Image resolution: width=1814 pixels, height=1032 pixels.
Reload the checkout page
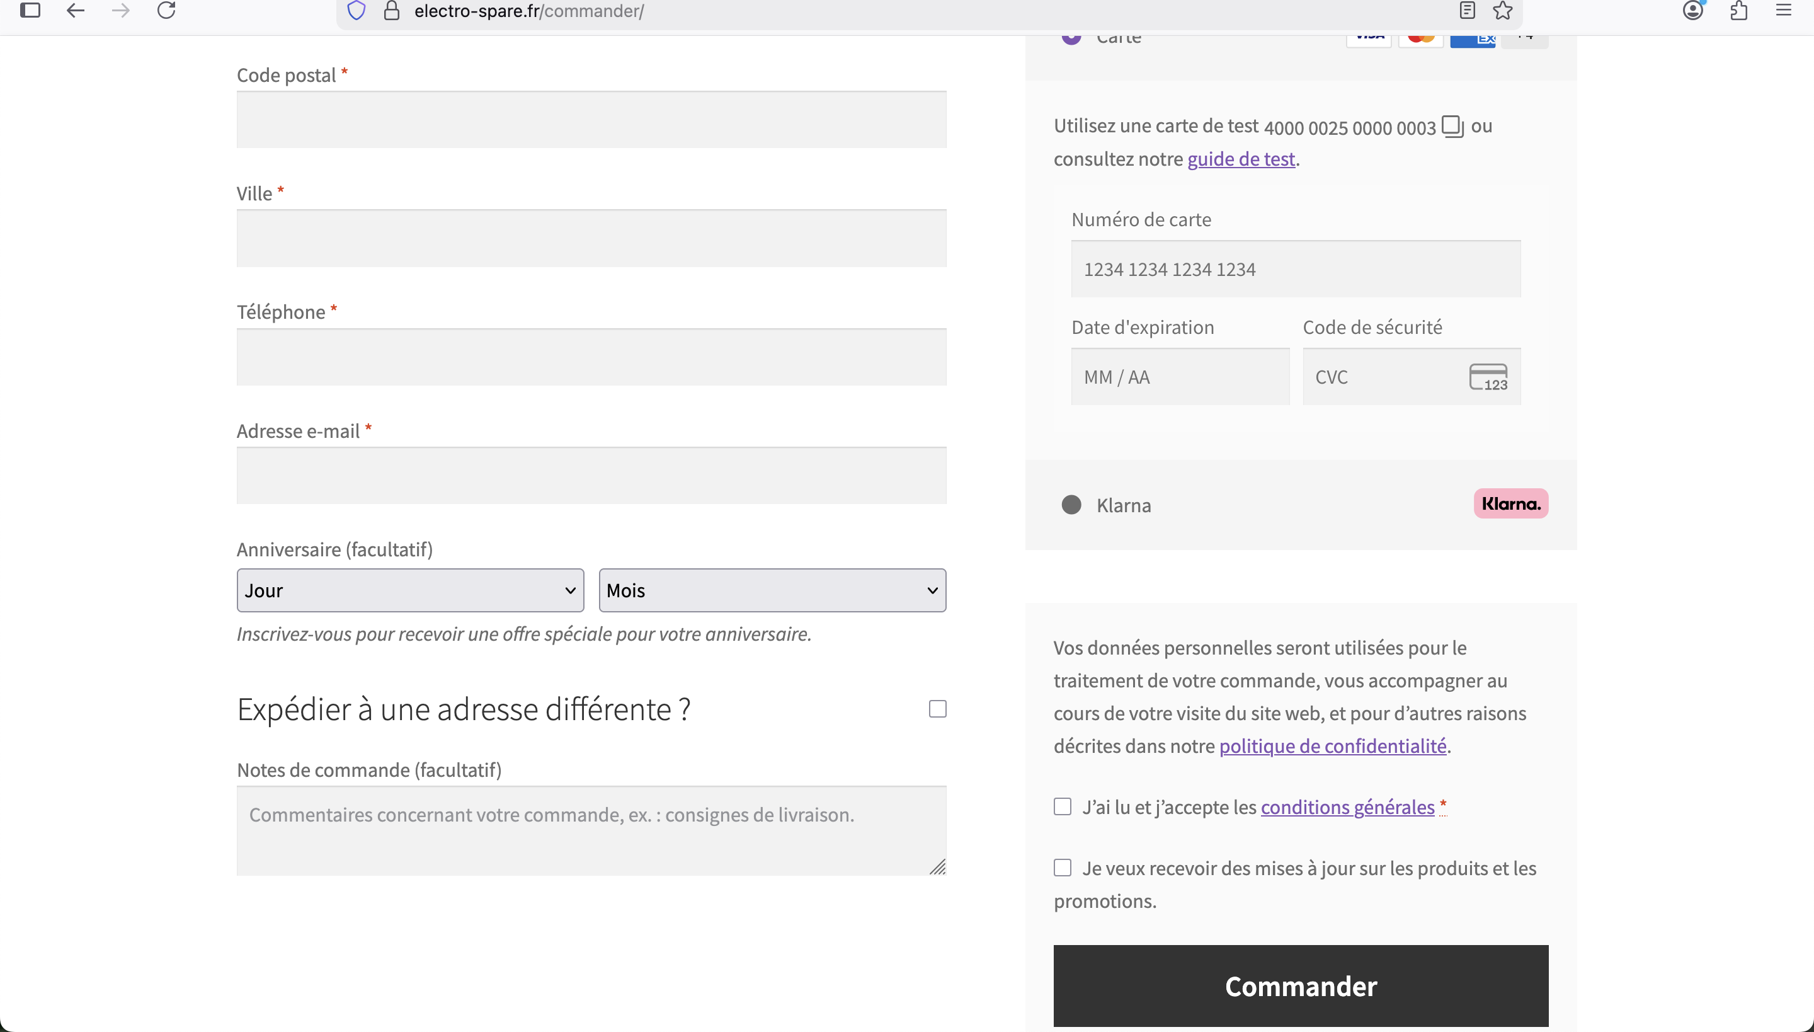(x=166, y=11)
